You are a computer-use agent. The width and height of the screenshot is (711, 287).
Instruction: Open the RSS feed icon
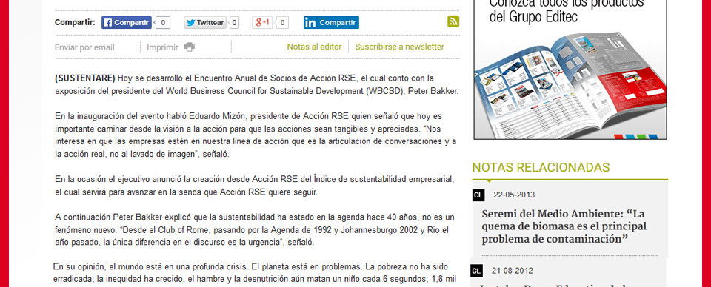[453, 21]
